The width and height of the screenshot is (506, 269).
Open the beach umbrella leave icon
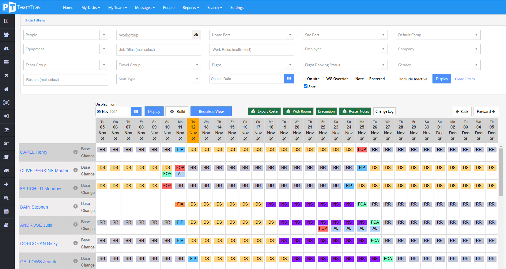(6, 130)
